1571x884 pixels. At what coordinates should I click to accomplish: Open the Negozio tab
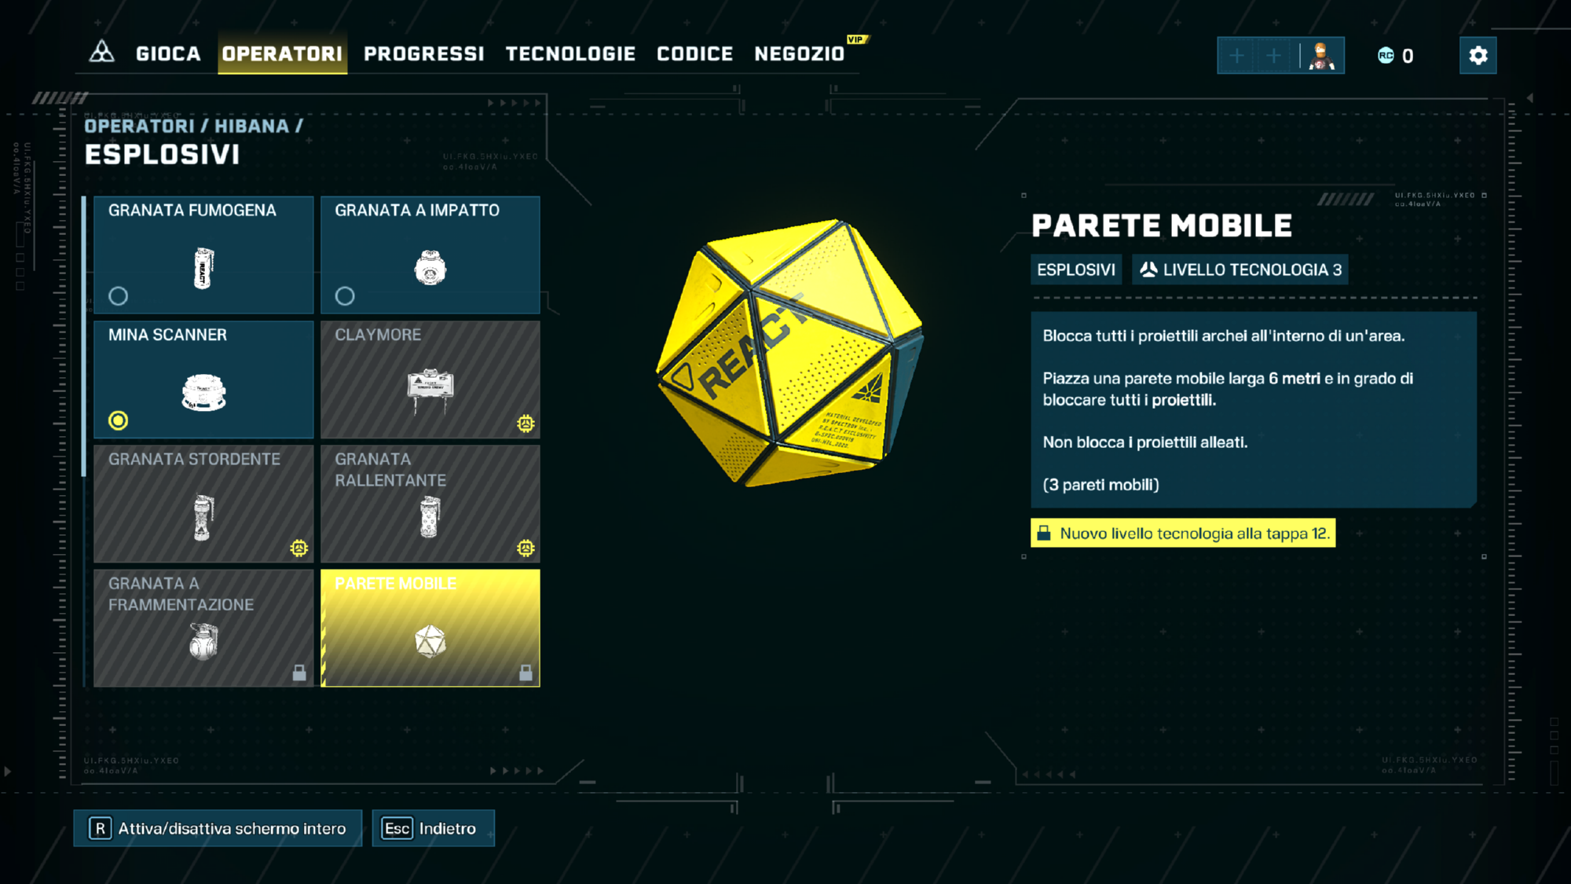[800, 53]
